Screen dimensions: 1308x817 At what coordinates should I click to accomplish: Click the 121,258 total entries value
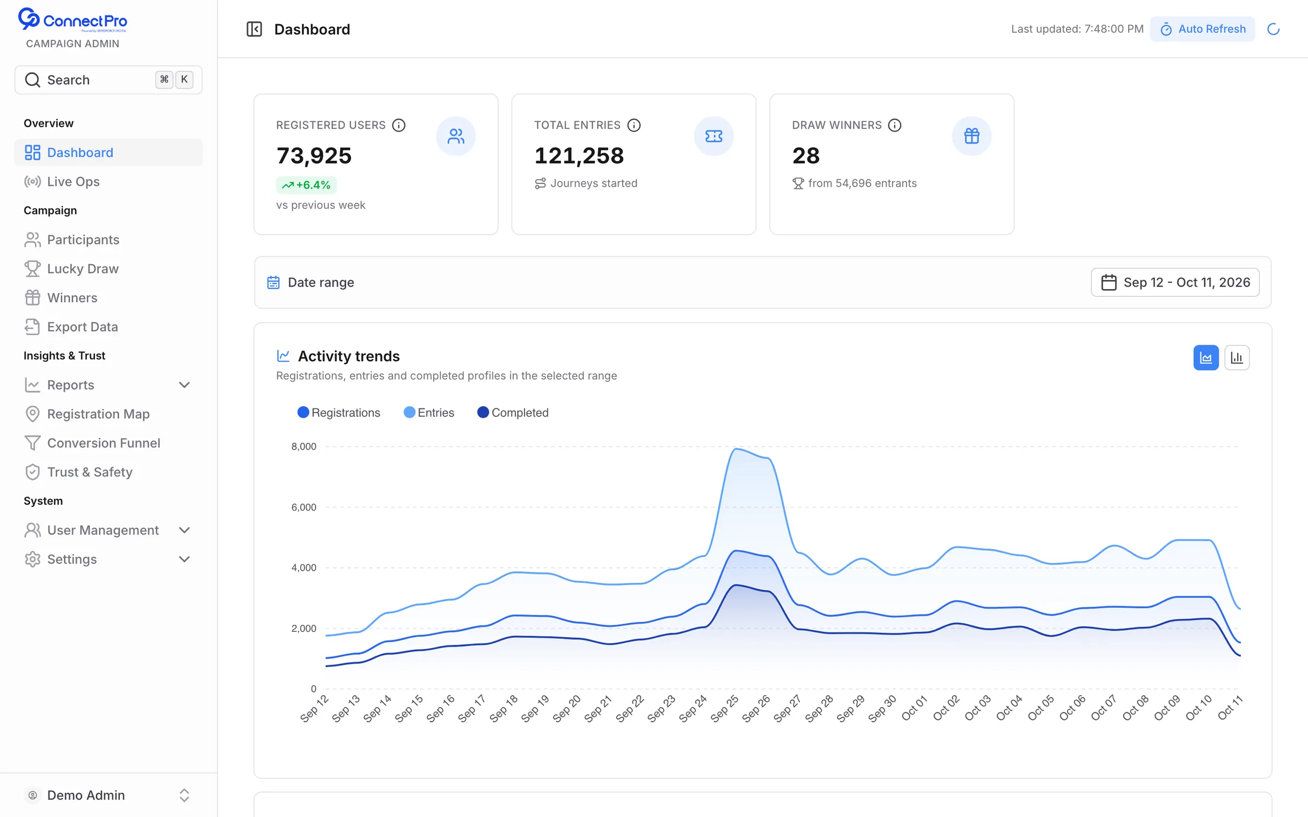pos(579,156)
